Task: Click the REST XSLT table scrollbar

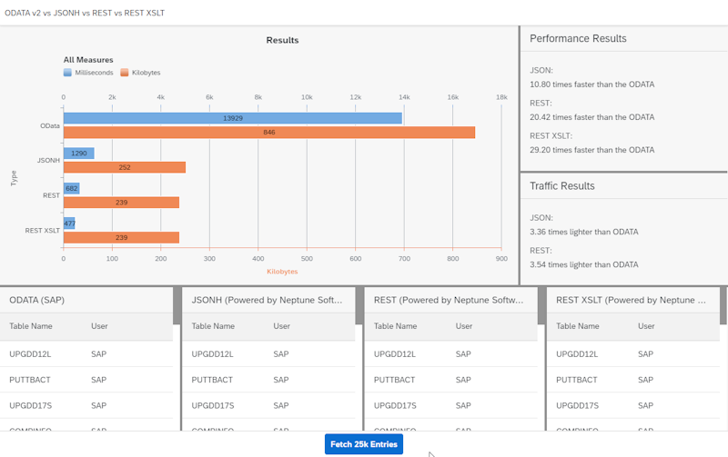Action: pyautogui.click(x=723, y=306)
